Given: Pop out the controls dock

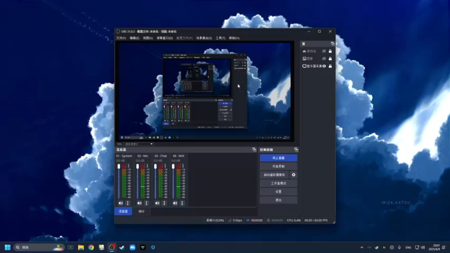Looking at the screenshot, I should [x=296, y=150].
